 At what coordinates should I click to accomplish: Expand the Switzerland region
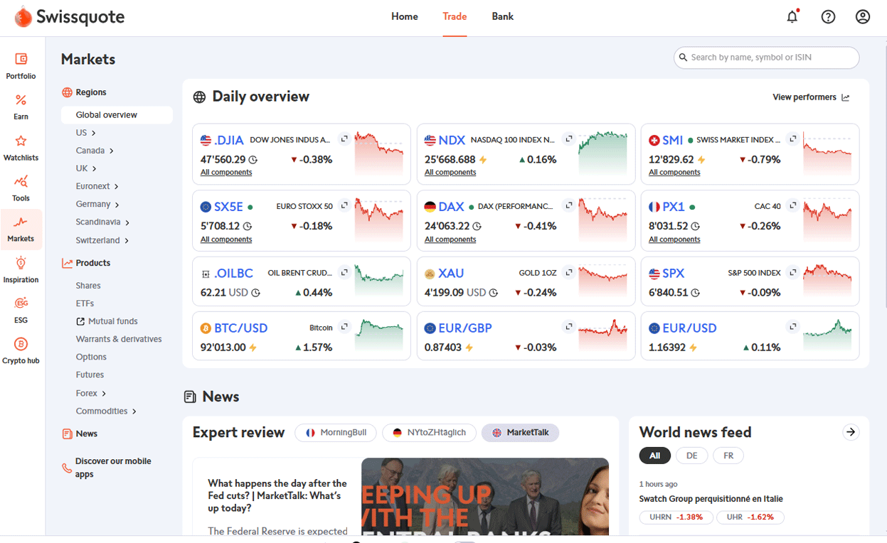100,240
